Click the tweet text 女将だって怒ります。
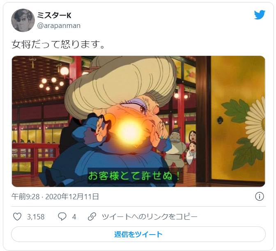The height and width of the screenshot is (251, 276). 58,44
